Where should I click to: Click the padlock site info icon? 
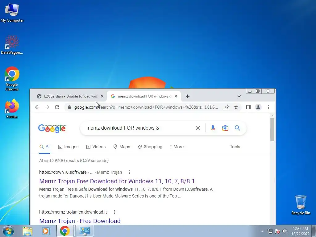click(x=69, y=107)
